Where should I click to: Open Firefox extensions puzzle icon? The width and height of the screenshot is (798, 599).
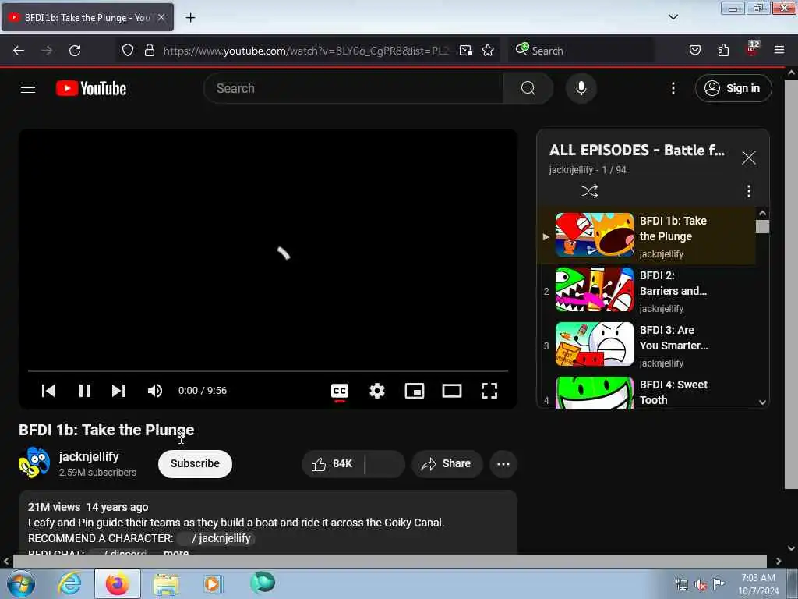(723, 50)
